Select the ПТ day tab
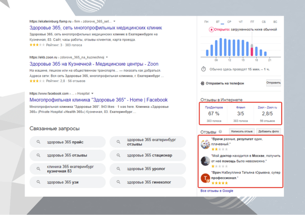This screenshot has height=215, width=305. [252, 22]
